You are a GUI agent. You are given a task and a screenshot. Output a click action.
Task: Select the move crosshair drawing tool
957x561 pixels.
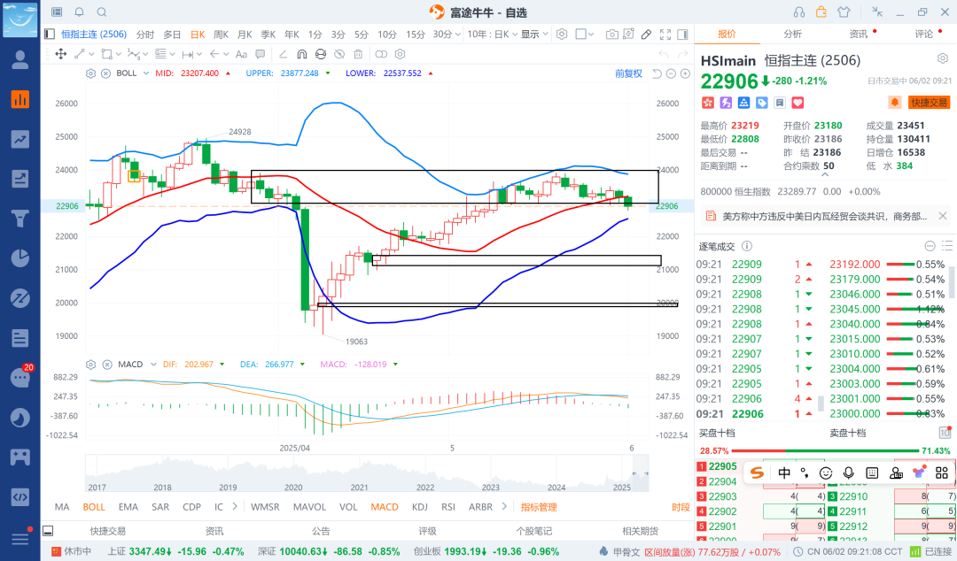point(61,54)
